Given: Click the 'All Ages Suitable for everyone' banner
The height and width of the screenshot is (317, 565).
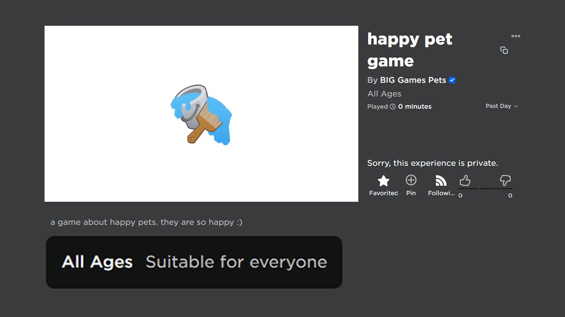Looking at the screenshot, I should tap(194, 262).
